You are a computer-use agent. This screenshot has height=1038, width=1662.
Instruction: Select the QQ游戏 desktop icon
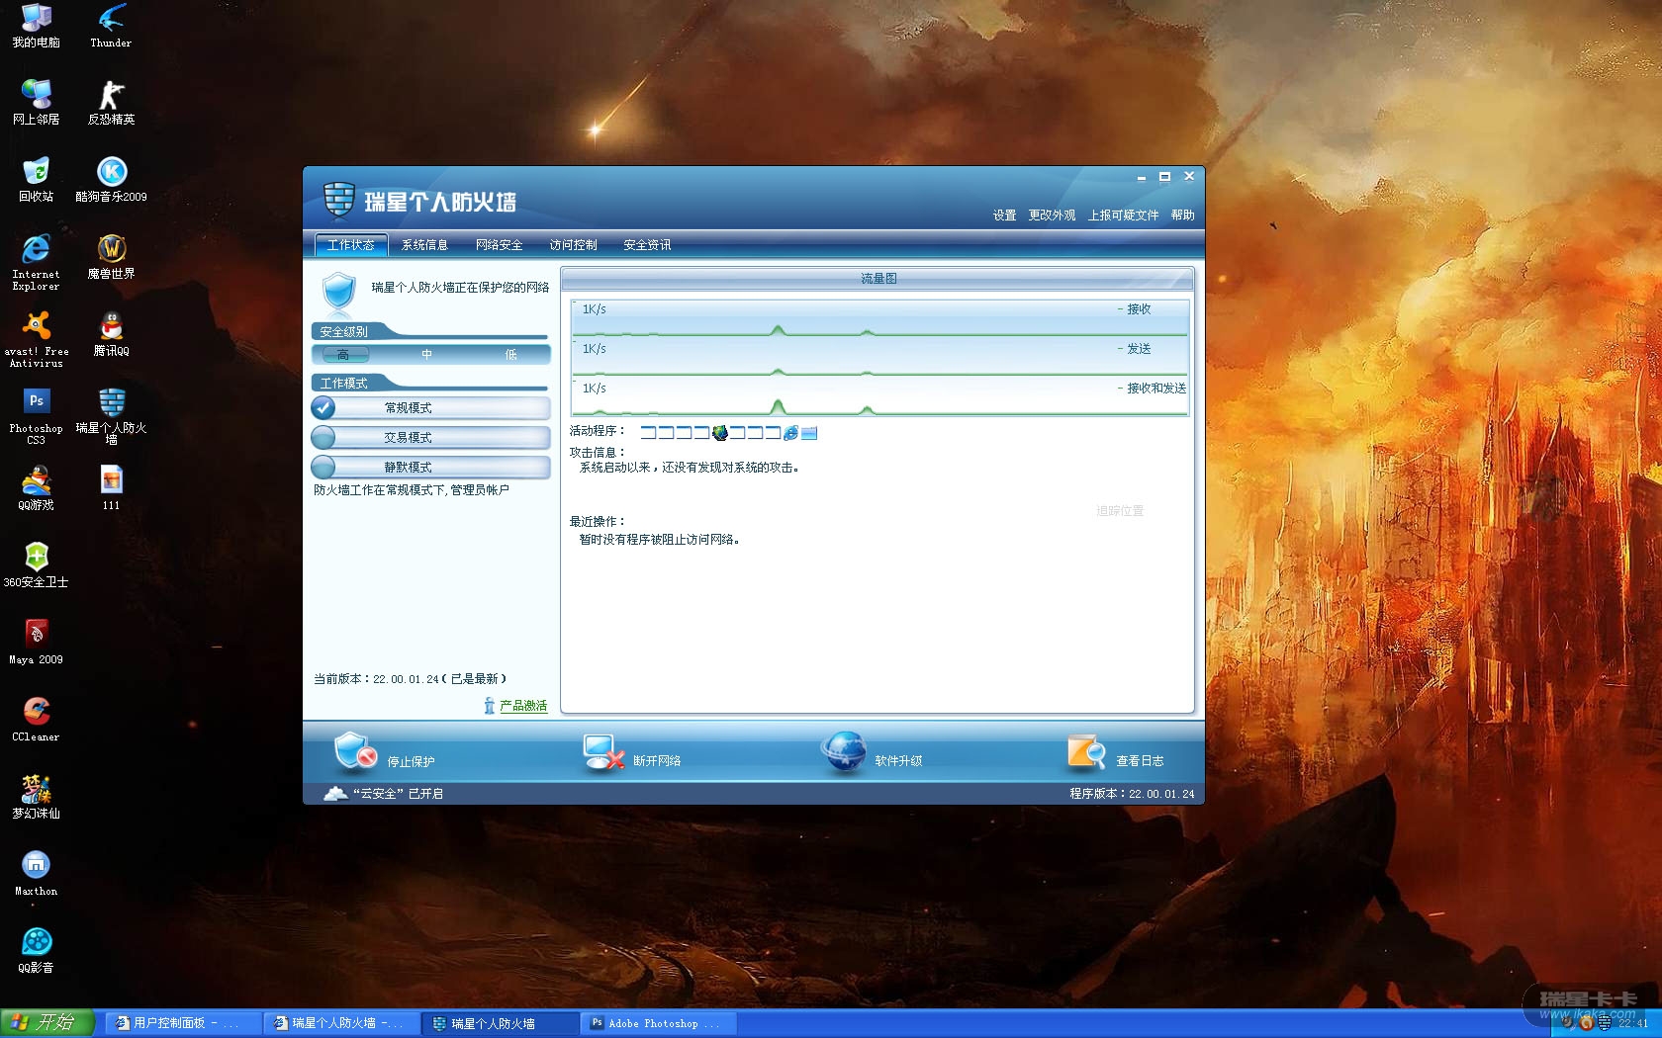36,488
